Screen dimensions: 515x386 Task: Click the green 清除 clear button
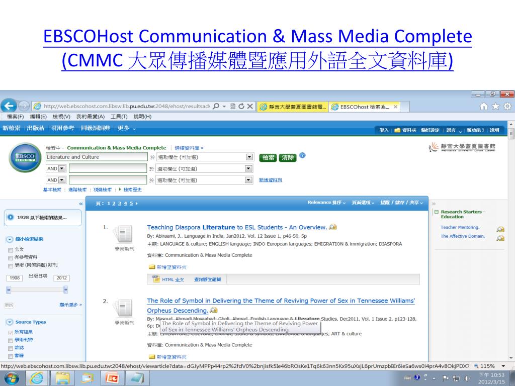point(287,157)
